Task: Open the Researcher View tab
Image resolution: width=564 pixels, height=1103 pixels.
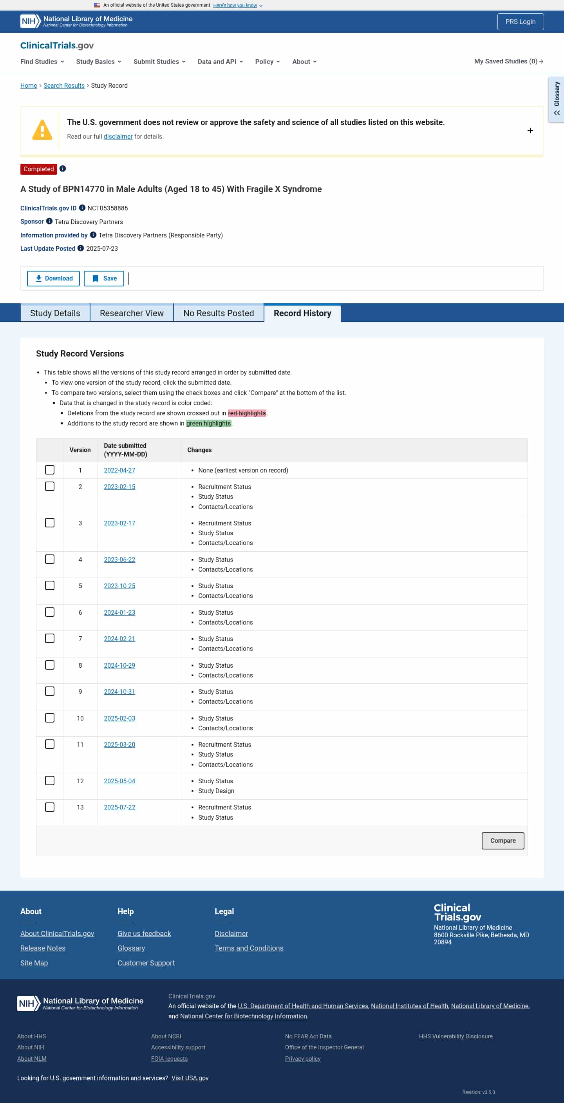Action: [131, 313]
